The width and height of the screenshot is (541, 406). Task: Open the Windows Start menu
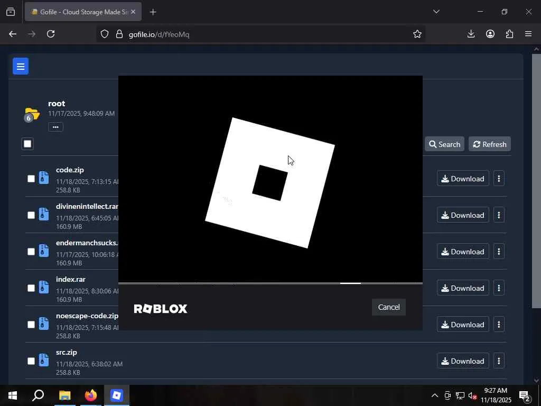pos(13,395)
